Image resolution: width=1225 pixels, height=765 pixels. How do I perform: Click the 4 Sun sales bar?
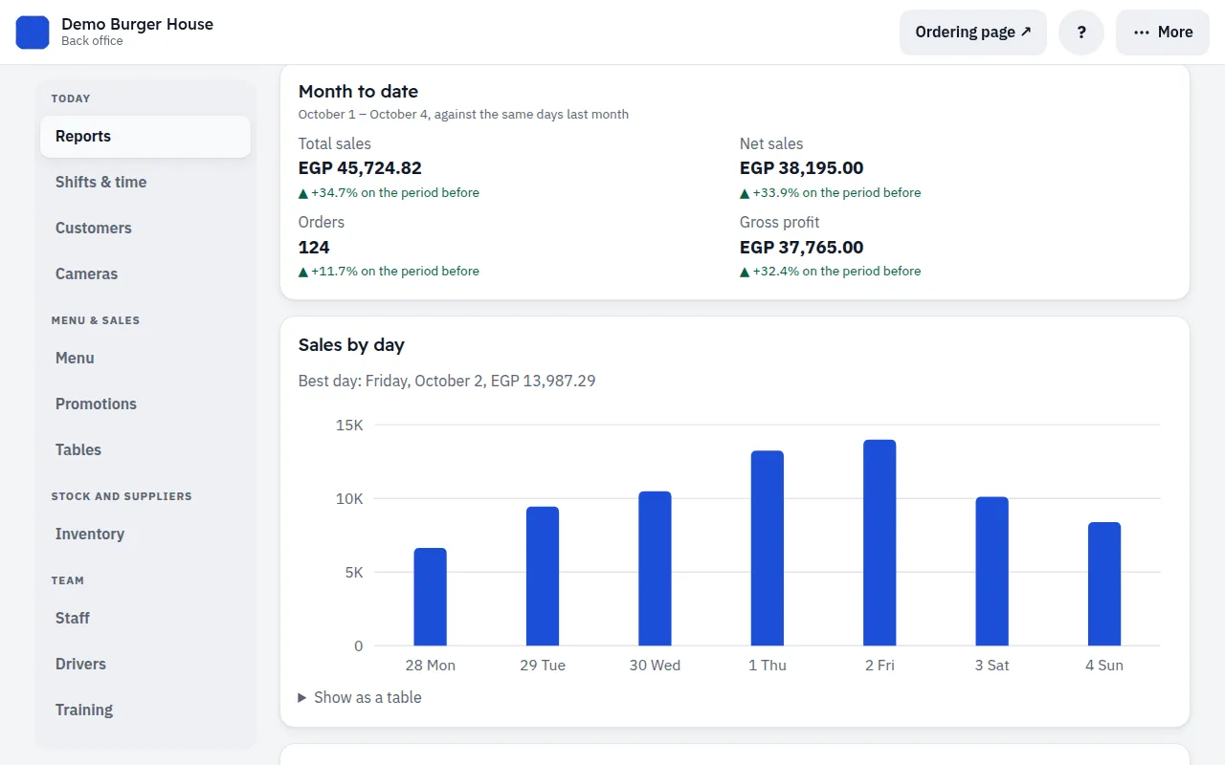1104,584
